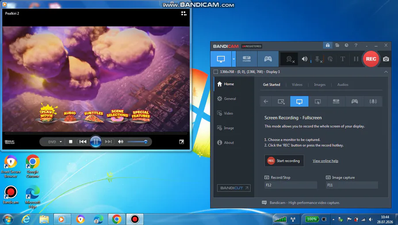Stop playback in media player
Viewport: 398px width, 225px height.
click(x=71, y=142)
